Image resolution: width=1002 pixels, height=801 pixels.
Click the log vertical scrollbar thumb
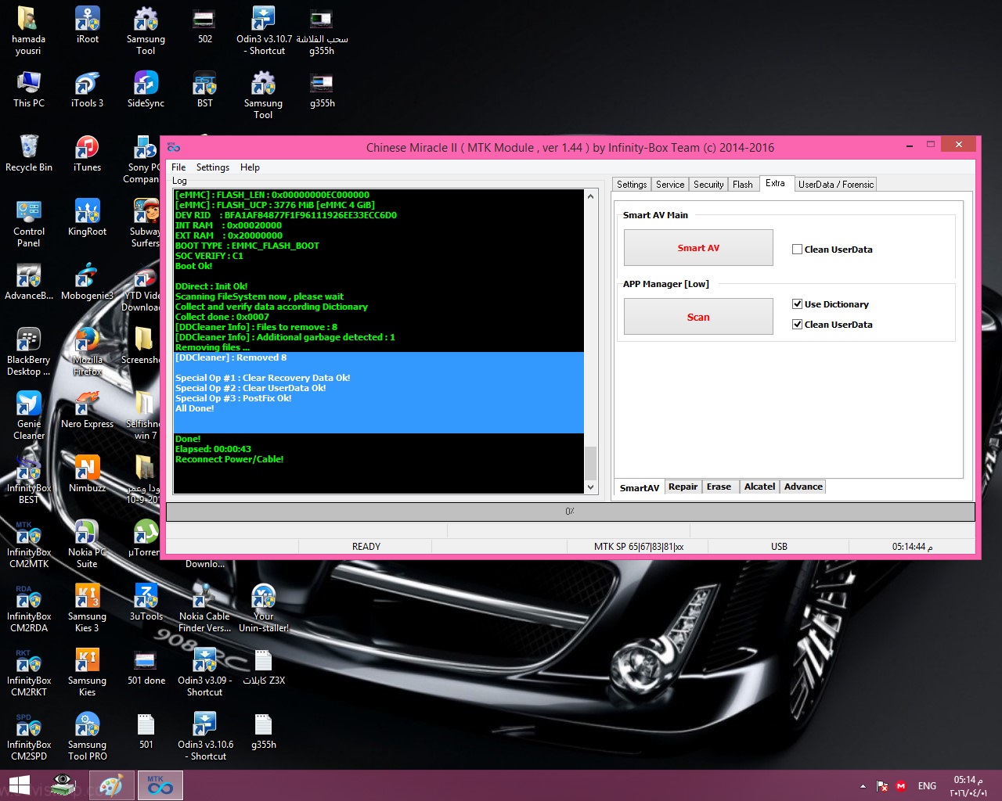coord(590,462)
